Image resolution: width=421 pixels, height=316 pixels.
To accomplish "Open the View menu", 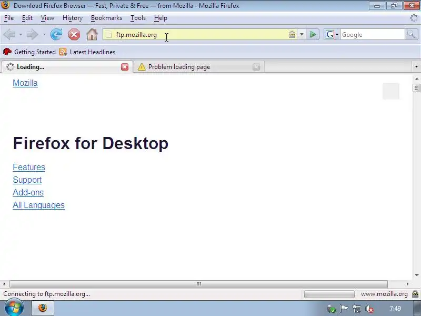I will [x=47, y=18].
